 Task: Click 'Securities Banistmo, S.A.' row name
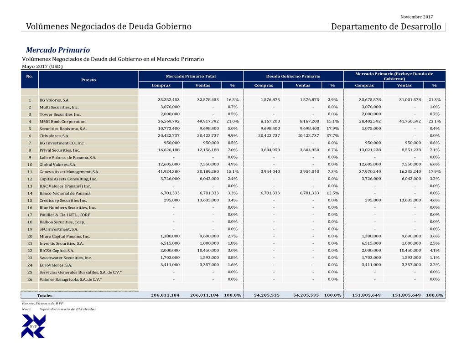[63, 129]
